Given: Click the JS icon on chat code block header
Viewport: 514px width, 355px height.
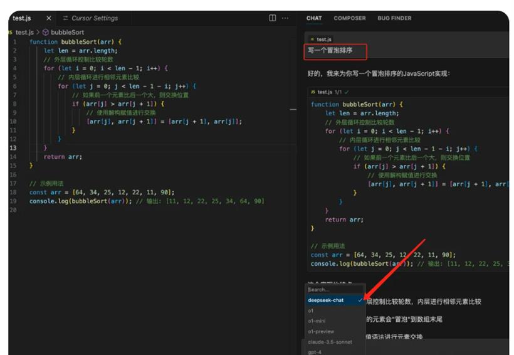Looking at the screenshot, I should coord(313,92).
